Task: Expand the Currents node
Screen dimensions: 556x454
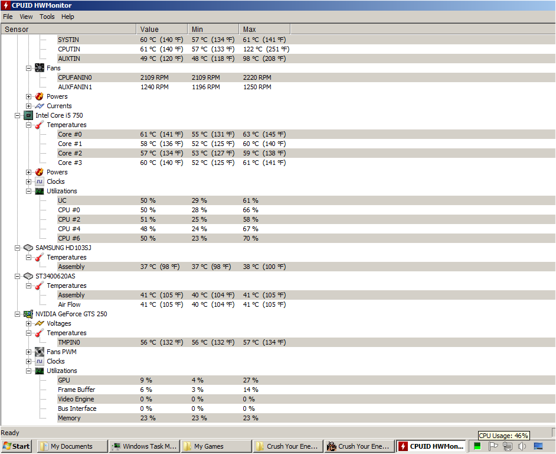Action: 28,106
